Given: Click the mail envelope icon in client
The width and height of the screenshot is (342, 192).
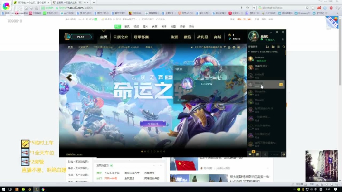Looking at the screenshot, I should click(x=238, y=47).
